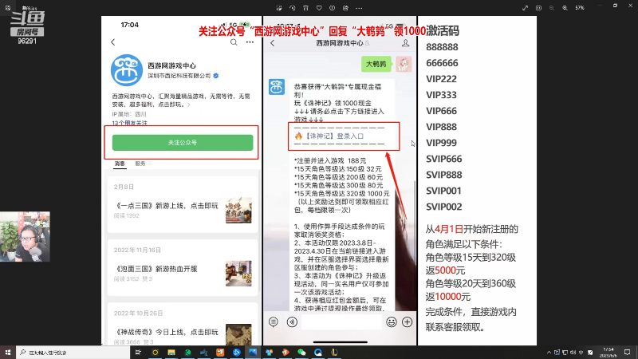Click the share icon in viewer toolbar
Screen dimensions: 638x359
click(345, 8)
